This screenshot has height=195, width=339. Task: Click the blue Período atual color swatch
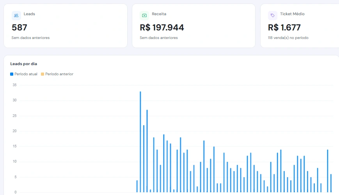tap(12, 74)
